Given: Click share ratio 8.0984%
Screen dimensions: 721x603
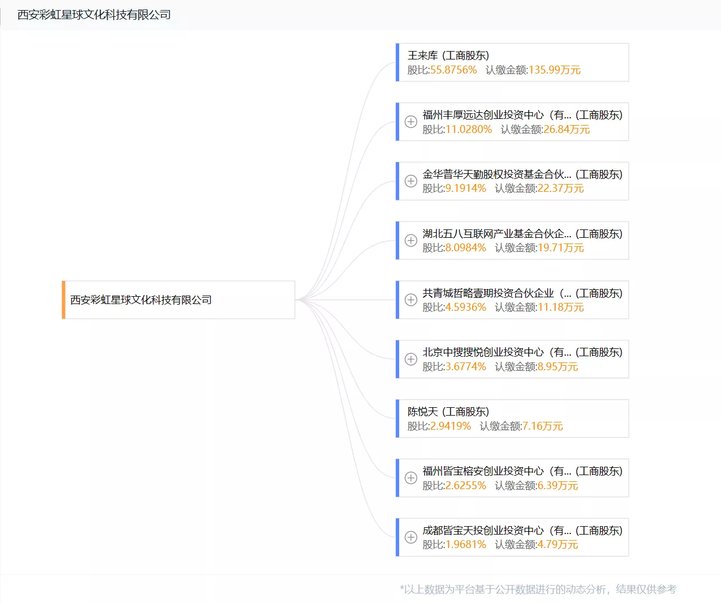Looking at the screenshot, I should coord(466,248).
